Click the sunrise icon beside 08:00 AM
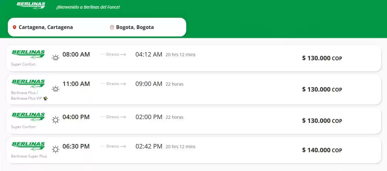The width and height of the screenshot is (387, 171). (55, 57)
